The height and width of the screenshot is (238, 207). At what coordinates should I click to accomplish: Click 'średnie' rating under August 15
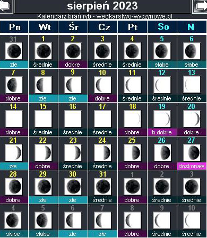pyautogui.click(x=44, y=132)
